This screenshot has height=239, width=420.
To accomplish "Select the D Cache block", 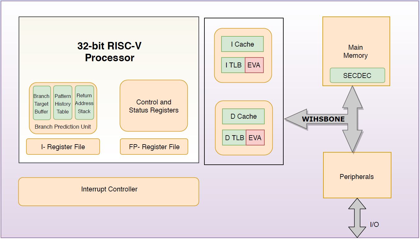I will point(243,117).
